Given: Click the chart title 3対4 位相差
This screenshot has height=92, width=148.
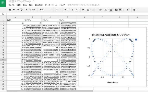Looking at the screenshot, I should point(111,35).
